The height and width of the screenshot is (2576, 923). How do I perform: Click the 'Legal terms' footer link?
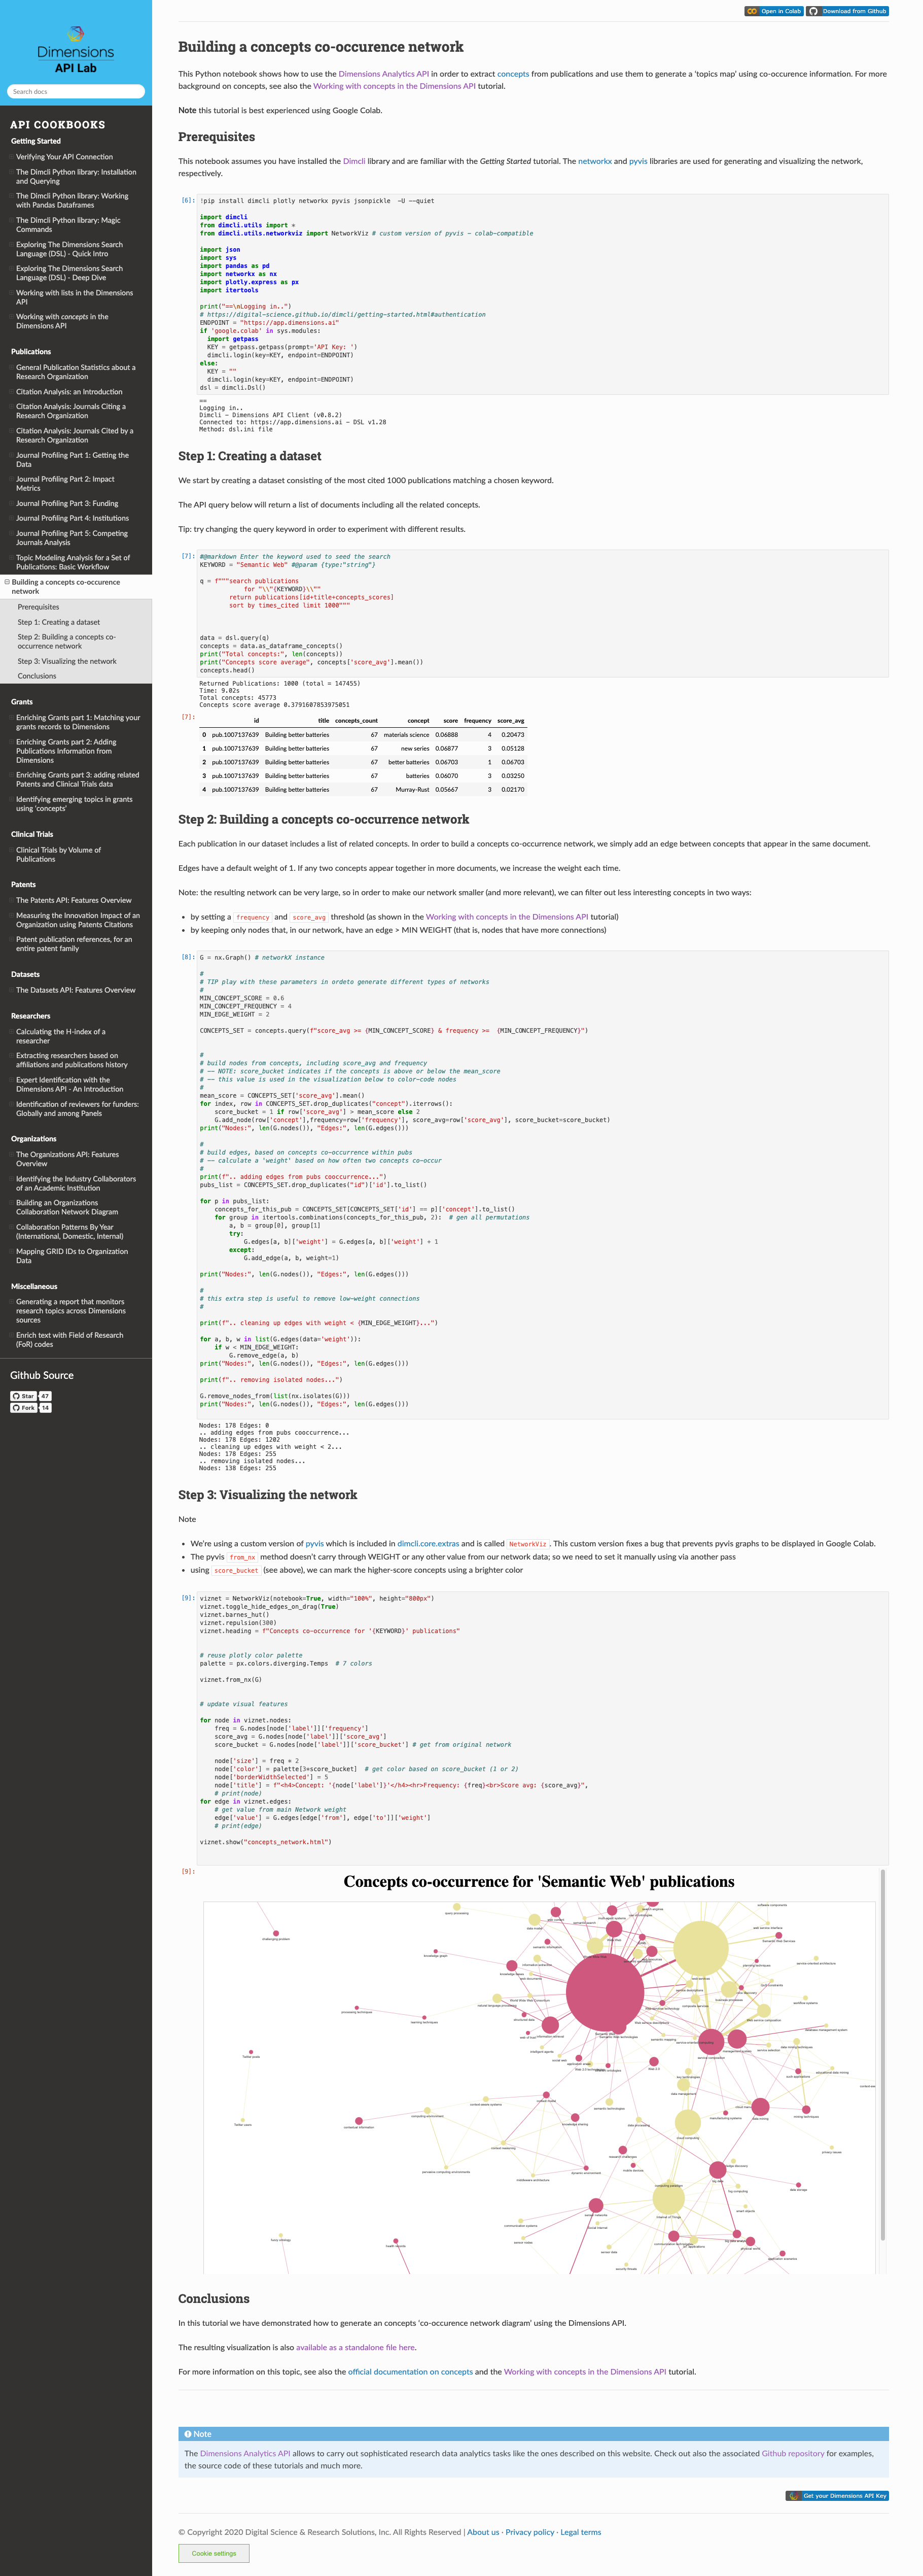coord(580,2532)
